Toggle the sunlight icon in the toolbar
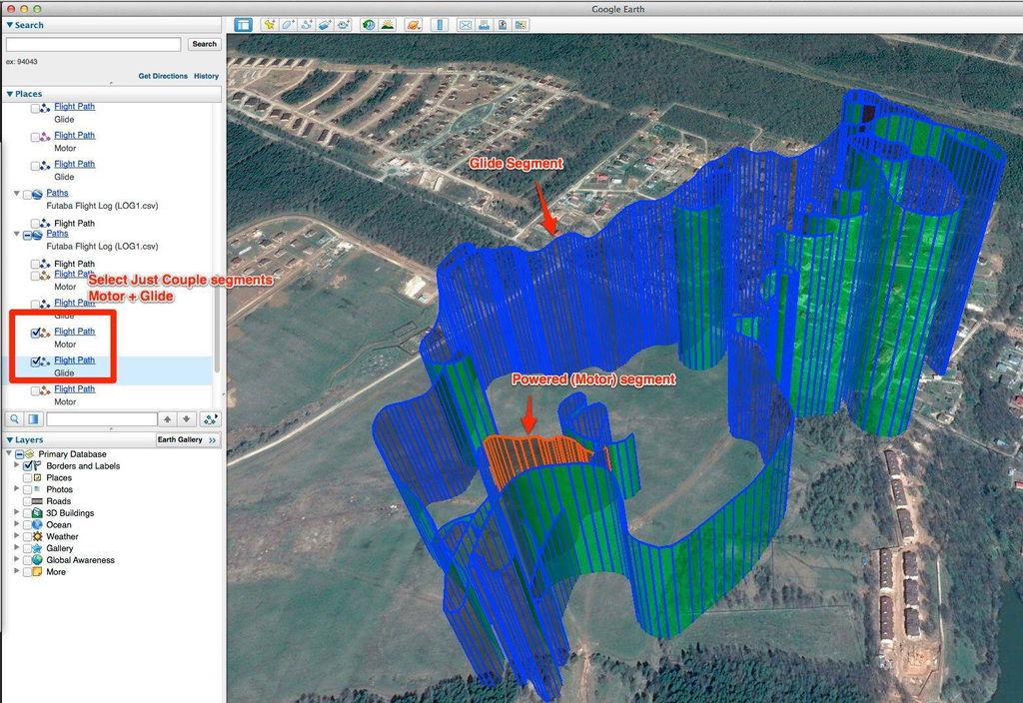Viewport: 1023px width, 703px height. coord(388,25)
